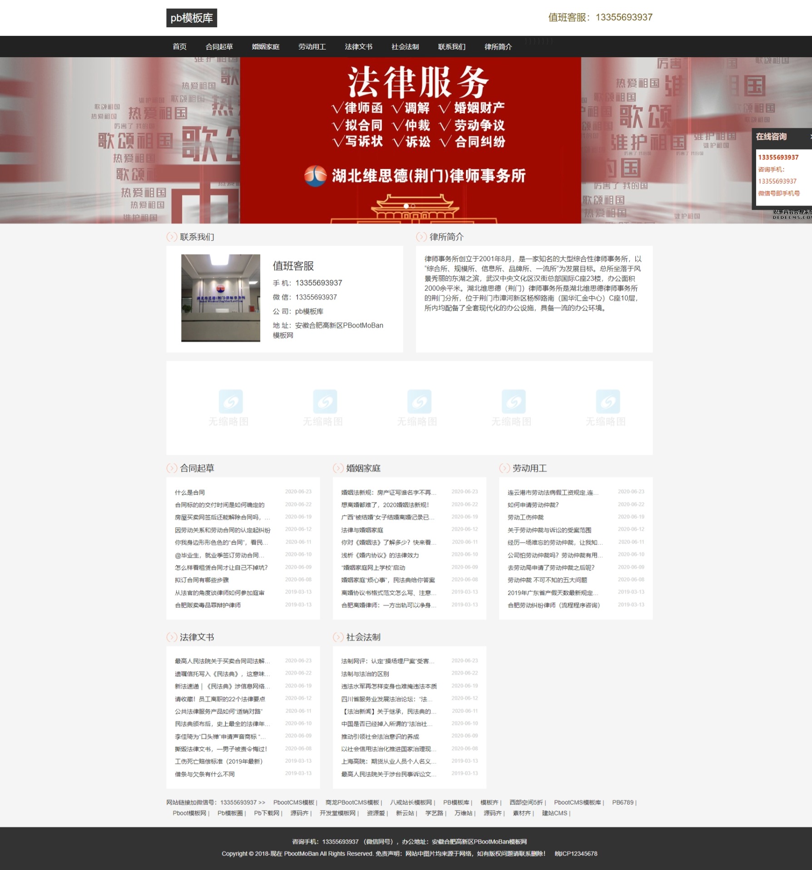Click the circled arrow icon beside 联系我们 heading
812x870 pixels.
[172, 237]
